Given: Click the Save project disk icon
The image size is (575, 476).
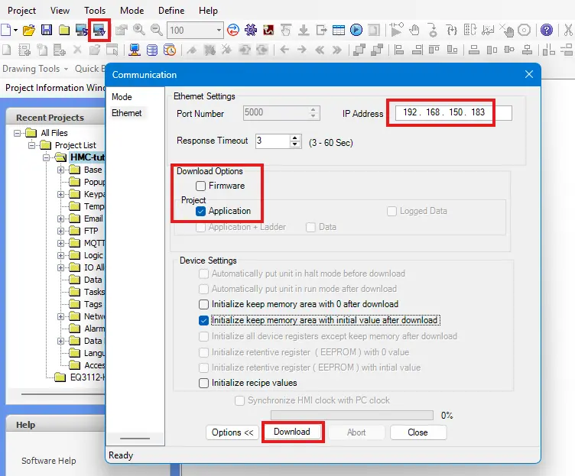Looking at the screenshot, I should [47, 31].
